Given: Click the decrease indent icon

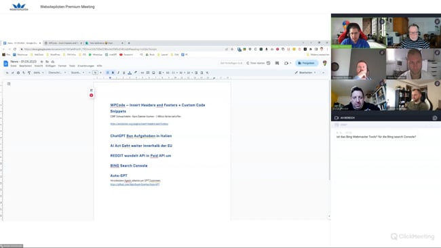Looking at the screenshot, I should pos(196,73).
